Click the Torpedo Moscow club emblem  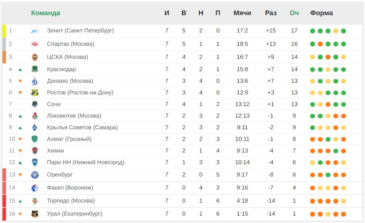pos(35,201)
